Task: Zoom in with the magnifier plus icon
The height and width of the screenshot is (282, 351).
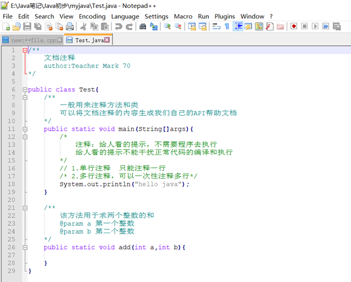Action: click(x=167, y=27)
